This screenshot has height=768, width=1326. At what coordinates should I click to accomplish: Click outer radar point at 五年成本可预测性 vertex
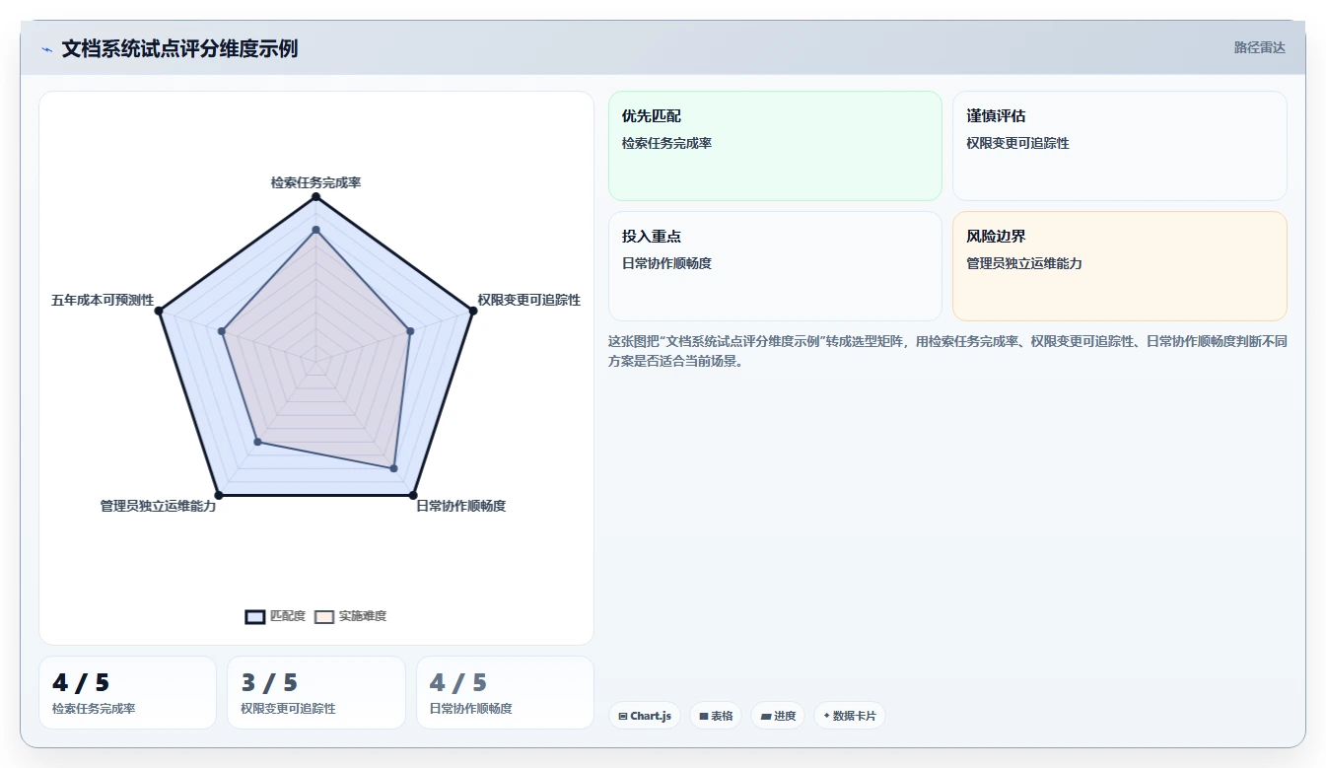coord(160,311)
